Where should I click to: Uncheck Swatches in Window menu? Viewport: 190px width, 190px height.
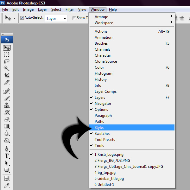pos(132,134)
